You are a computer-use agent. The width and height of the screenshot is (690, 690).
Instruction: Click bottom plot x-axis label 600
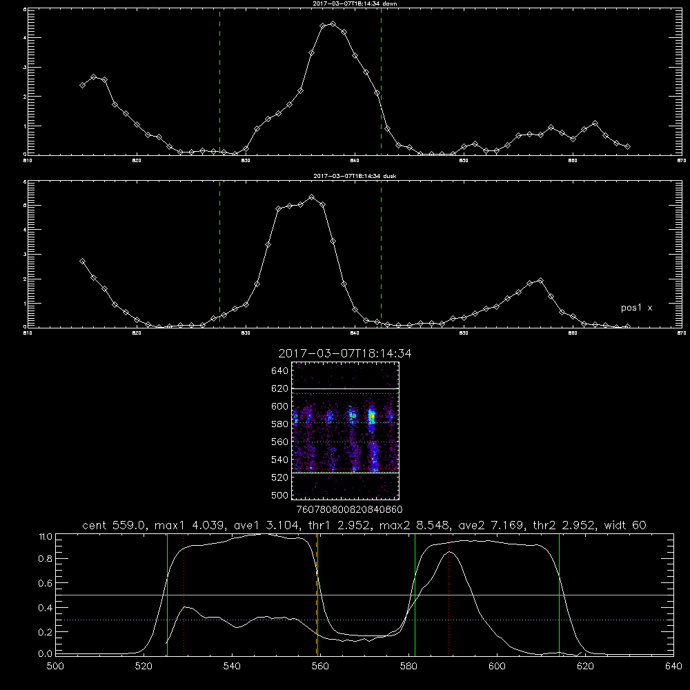point(497,667)
